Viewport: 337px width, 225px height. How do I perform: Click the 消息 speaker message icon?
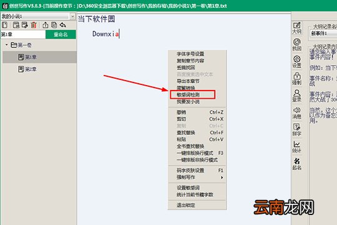[297, 113]
